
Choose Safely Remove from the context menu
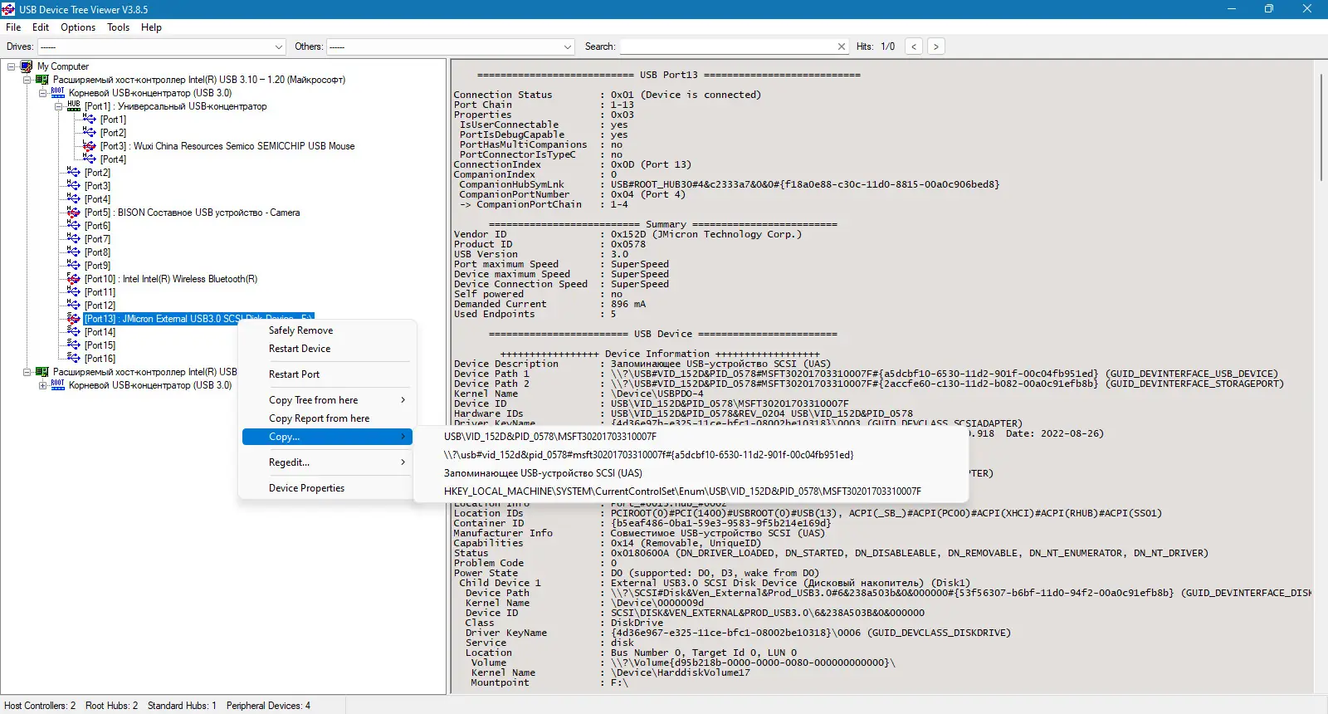pyautogui.click(x=327, y=330)
